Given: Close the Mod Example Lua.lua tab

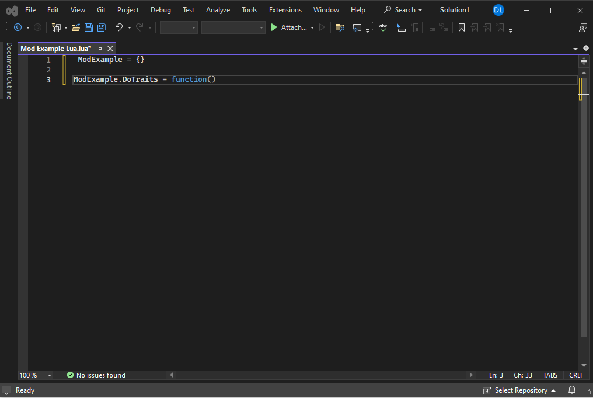Looking at the screenshot, I should 110,49.
